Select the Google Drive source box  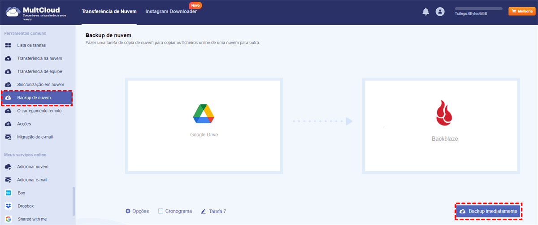pyautogui.click(x=204, y=125)
